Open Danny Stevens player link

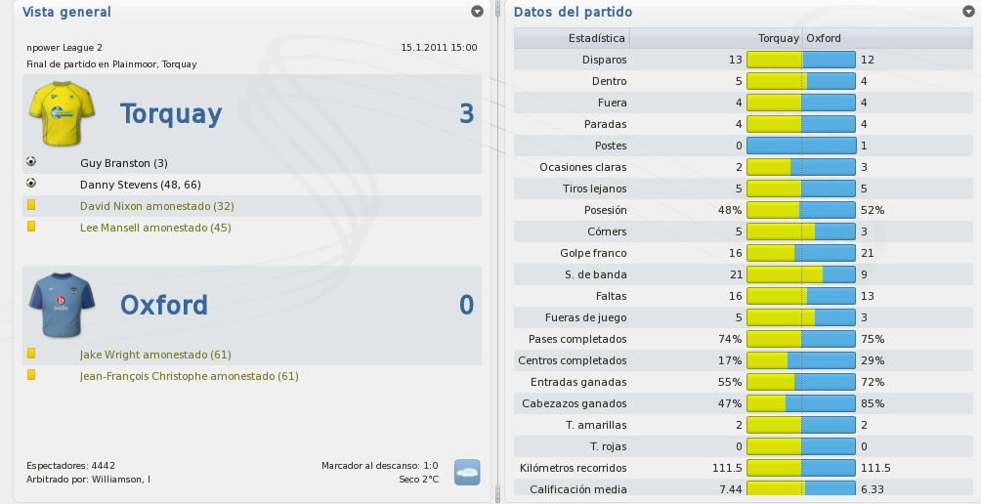pyautogui.click(x=140, y=185)
